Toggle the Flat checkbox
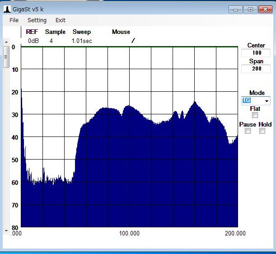The height and width of the screenshot is (254, 276). [x=255, y=115]
